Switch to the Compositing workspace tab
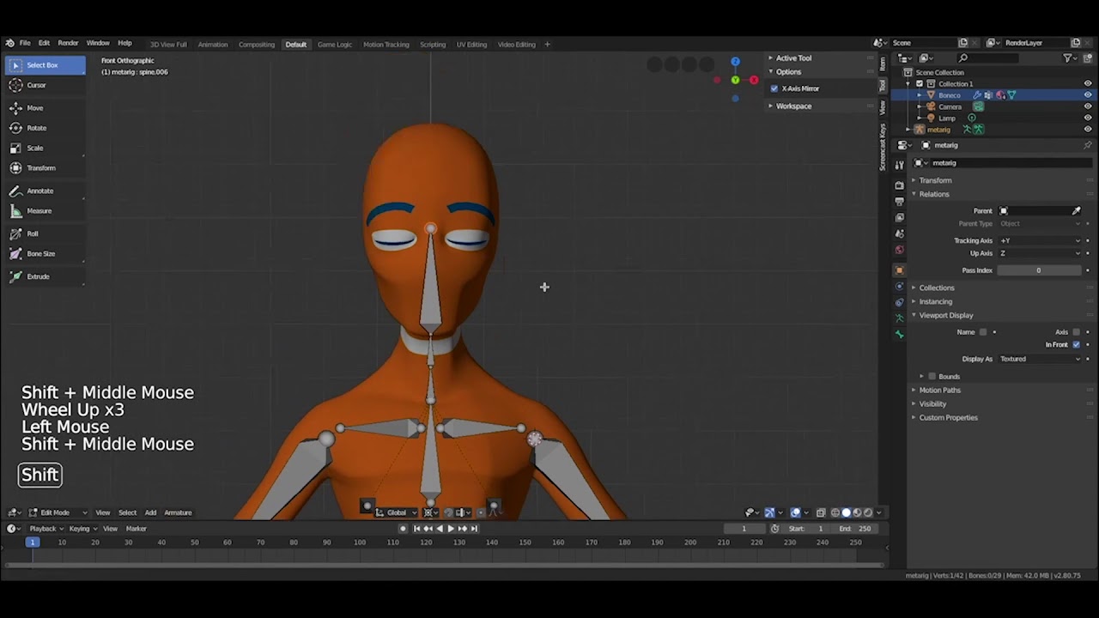Screen dimensions: 1099x618 click(x=257, y=45)
